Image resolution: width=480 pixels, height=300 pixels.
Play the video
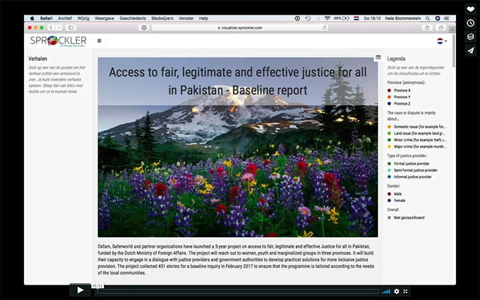click(x=80, y=290)
